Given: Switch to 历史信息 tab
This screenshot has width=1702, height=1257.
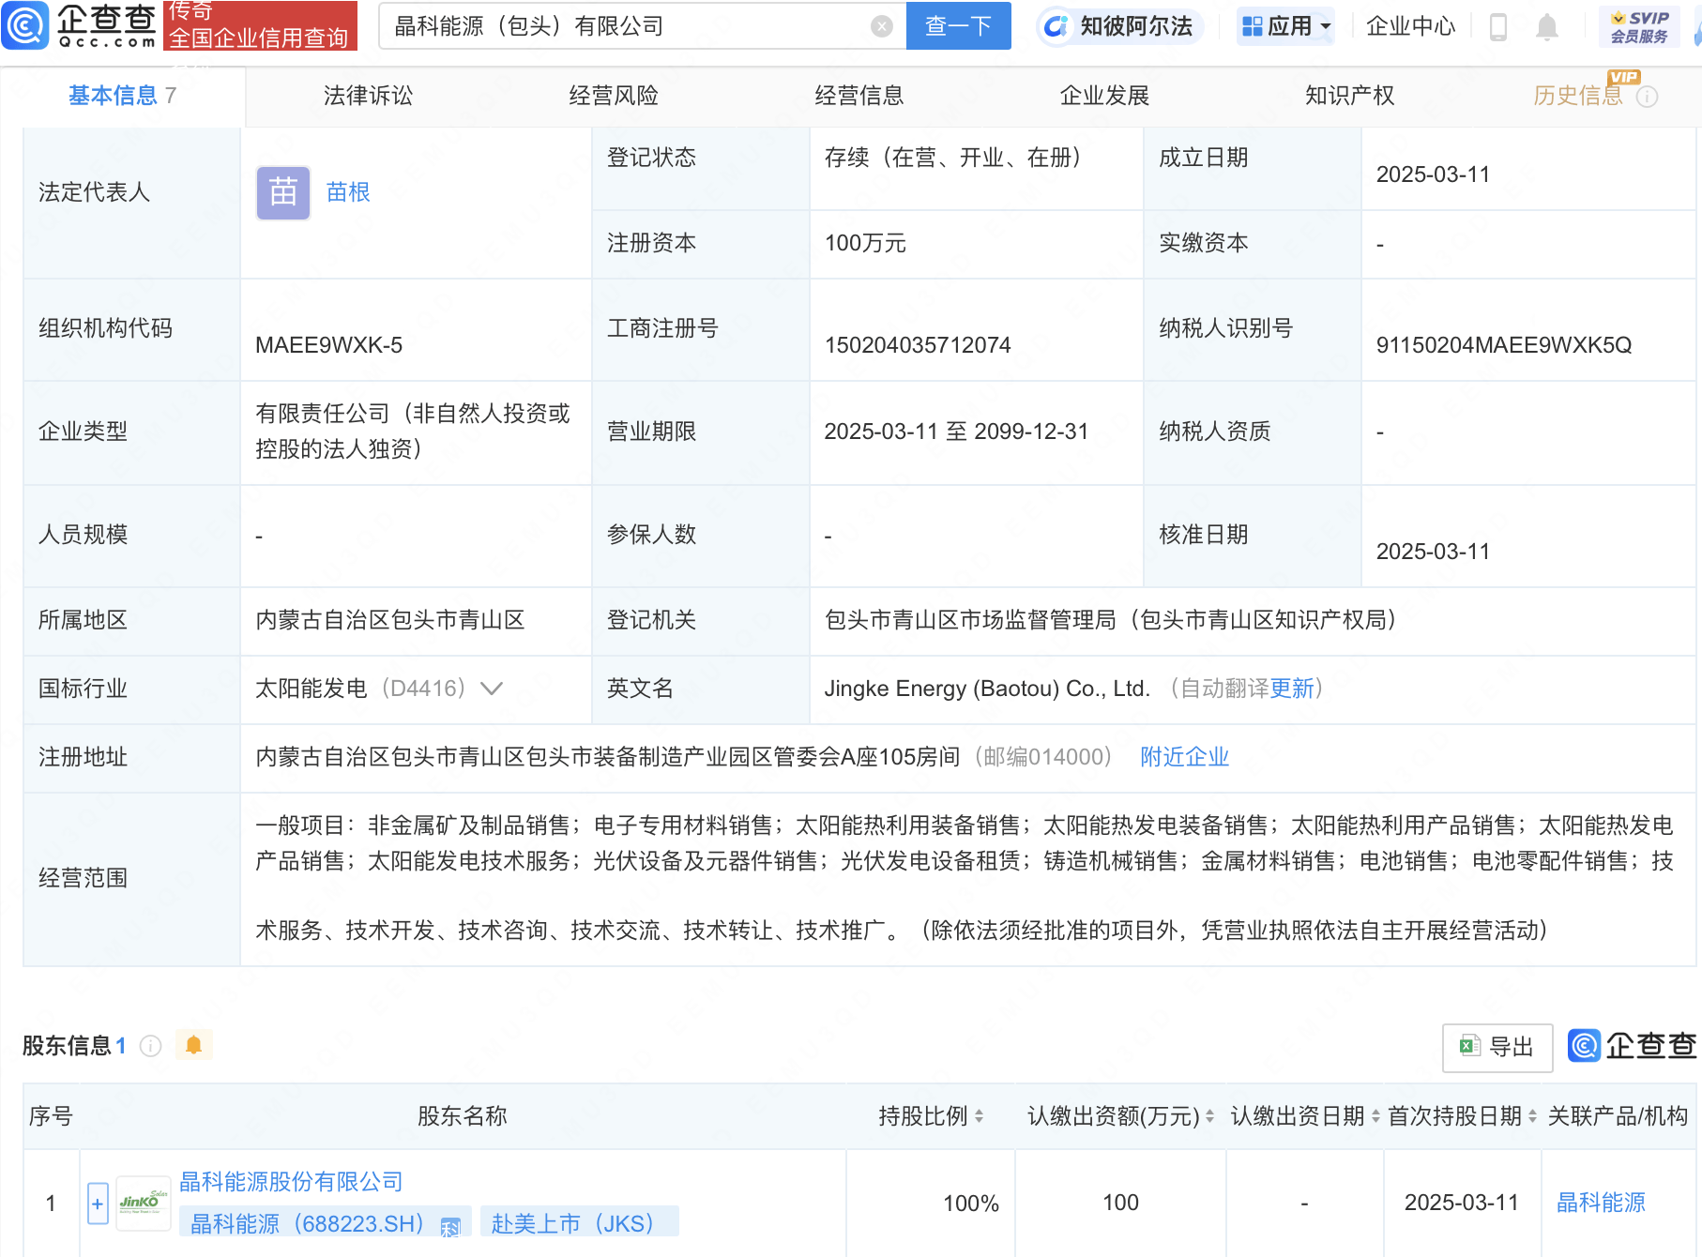Looking at the screenshot, I should click(1578, 96).
